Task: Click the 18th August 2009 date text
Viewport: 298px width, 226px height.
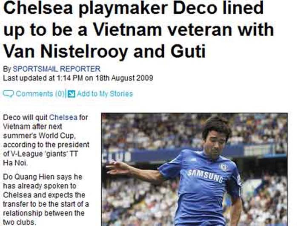Action: click(x=124, y=78)
